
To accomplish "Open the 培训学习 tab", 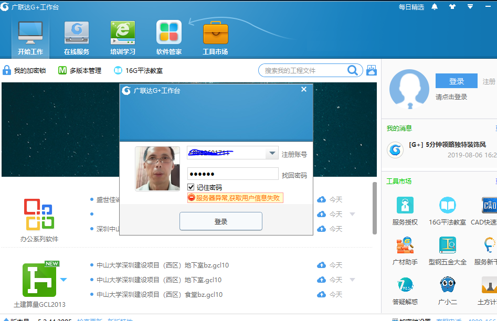I will click(123, 38).
